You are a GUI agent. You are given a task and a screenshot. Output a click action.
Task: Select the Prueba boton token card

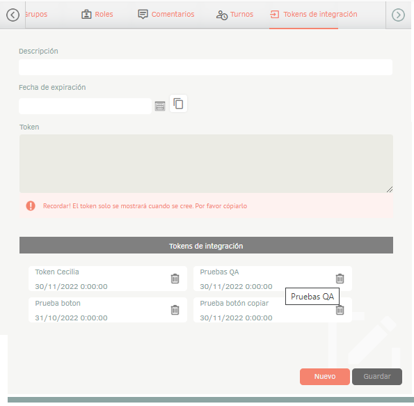point(108,310)
